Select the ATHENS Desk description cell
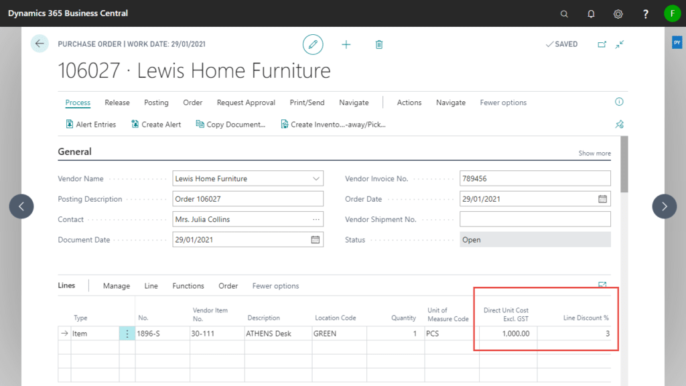 point(278,334)
